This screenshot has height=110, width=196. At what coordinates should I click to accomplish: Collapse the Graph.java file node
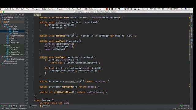(x=5, y=27)
